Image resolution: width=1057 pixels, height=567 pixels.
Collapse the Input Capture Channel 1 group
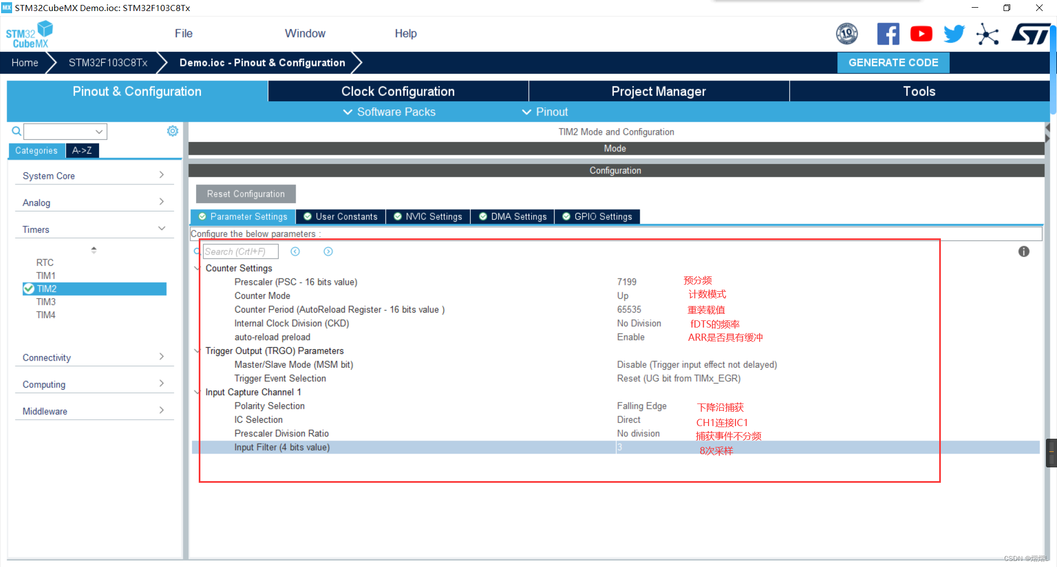pos(197,392)
